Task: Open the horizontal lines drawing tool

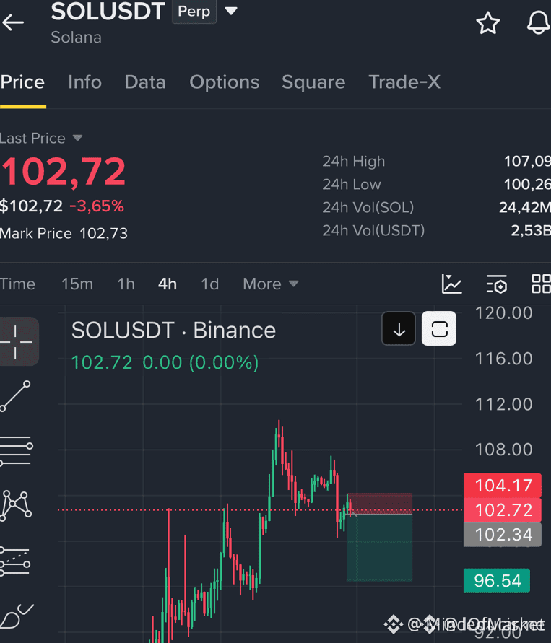Action: coord(17,451)
